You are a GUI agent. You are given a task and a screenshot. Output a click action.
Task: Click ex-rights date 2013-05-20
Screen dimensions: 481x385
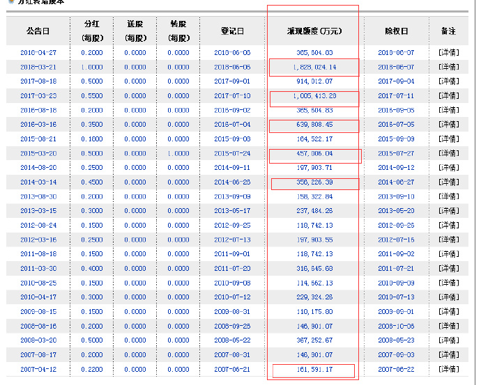click(396, 211)
